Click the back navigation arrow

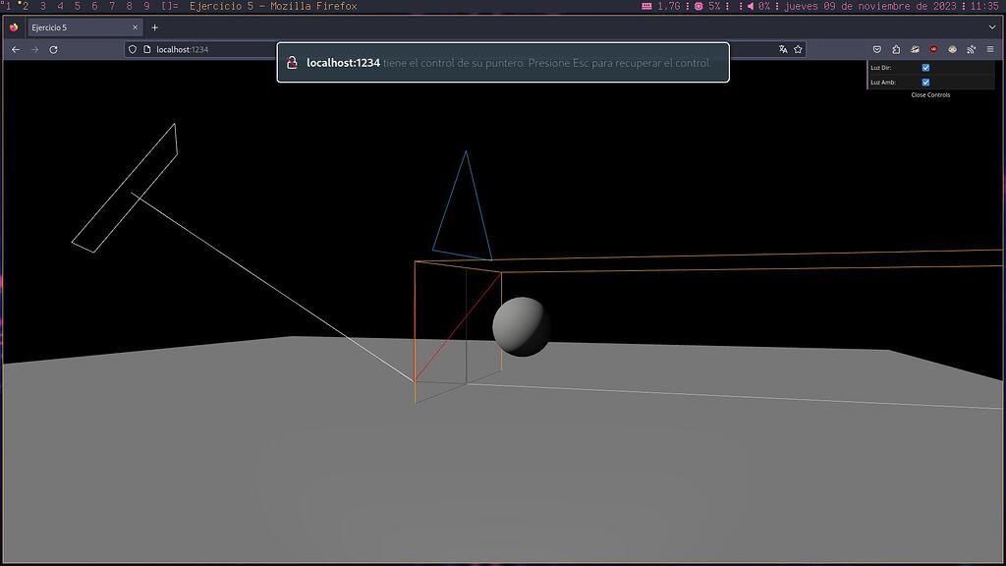coord(15,49)
